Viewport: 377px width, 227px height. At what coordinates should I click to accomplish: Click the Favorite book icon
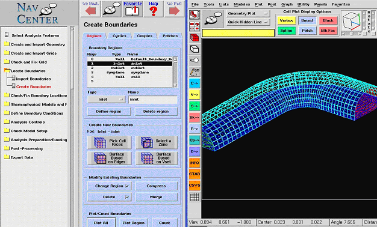point(132,11)
